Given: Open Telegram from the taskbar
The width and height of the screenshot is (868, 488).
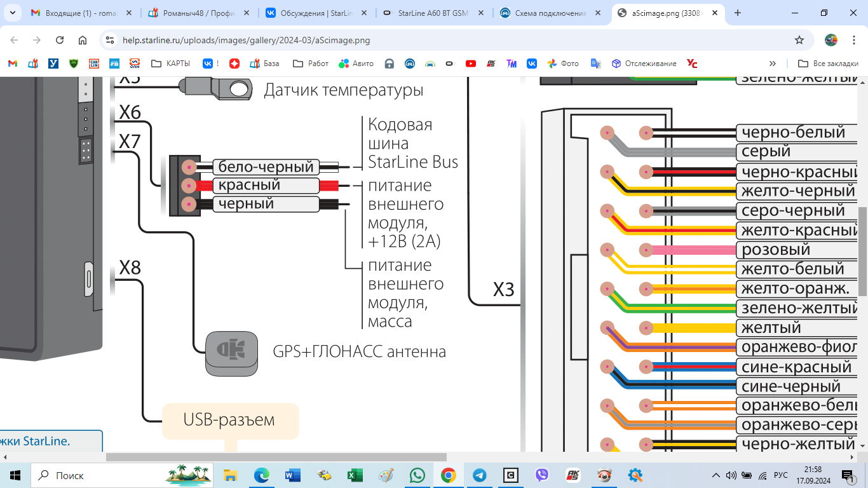Looking at the screenshot, I should (x=479, y=475).
